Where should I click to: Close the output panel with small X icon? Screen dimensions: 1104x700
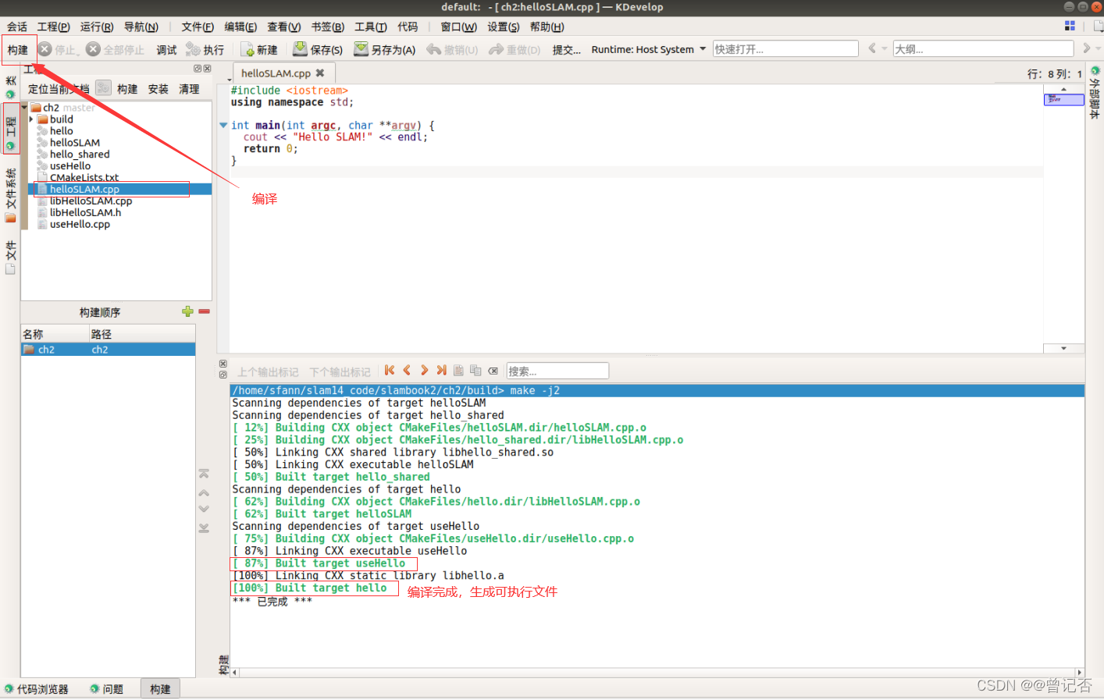(x=223, y=364)
